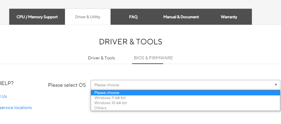Collapse the OS list using the dropdown arrow

276,85
